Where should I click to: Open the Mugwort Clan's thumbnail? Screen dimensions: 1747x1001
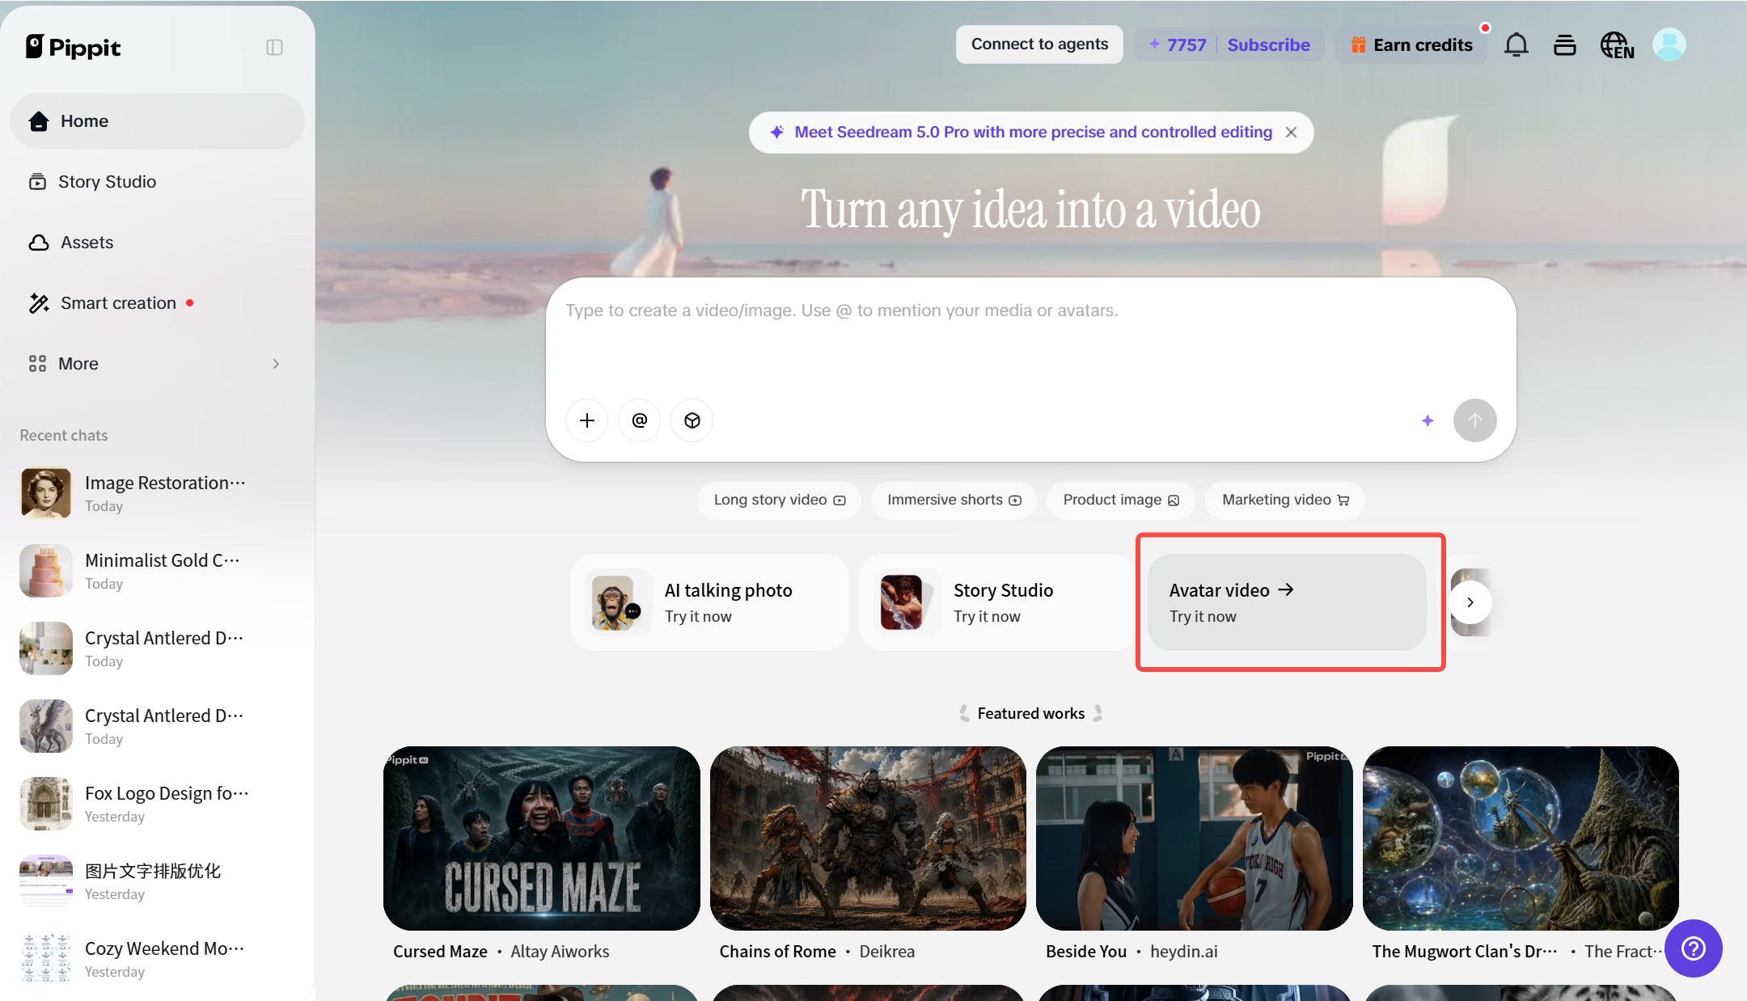click(1521, 838)
